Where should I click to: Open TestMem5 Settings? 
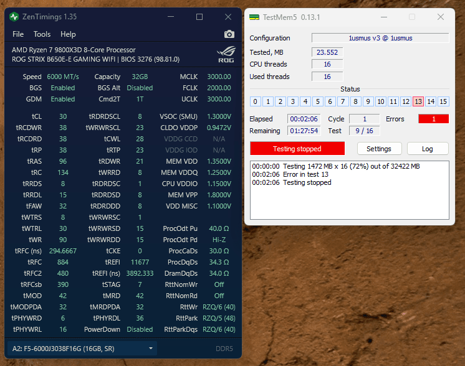click(379, 149)
